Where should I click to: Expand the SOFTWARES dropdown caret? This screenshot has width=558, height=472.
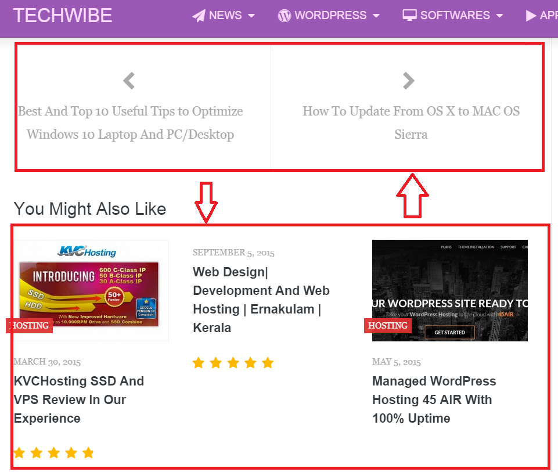click(x=499, y=16)
